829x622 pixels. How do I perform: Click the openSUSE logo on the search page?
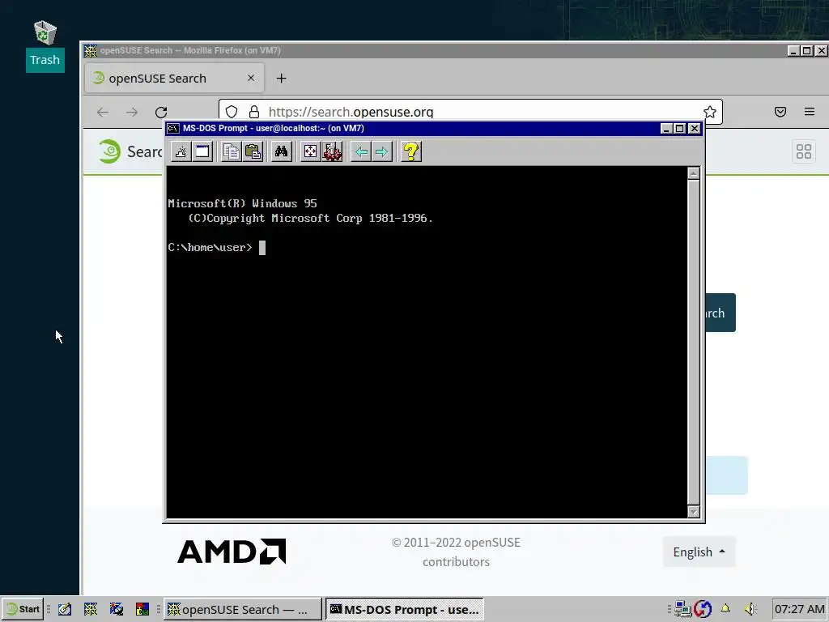[x=109, y=151]
